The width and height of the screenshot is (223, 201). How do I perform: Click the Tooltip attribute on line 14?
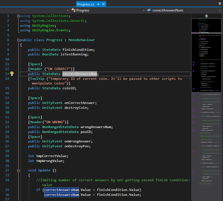[37, 79]
